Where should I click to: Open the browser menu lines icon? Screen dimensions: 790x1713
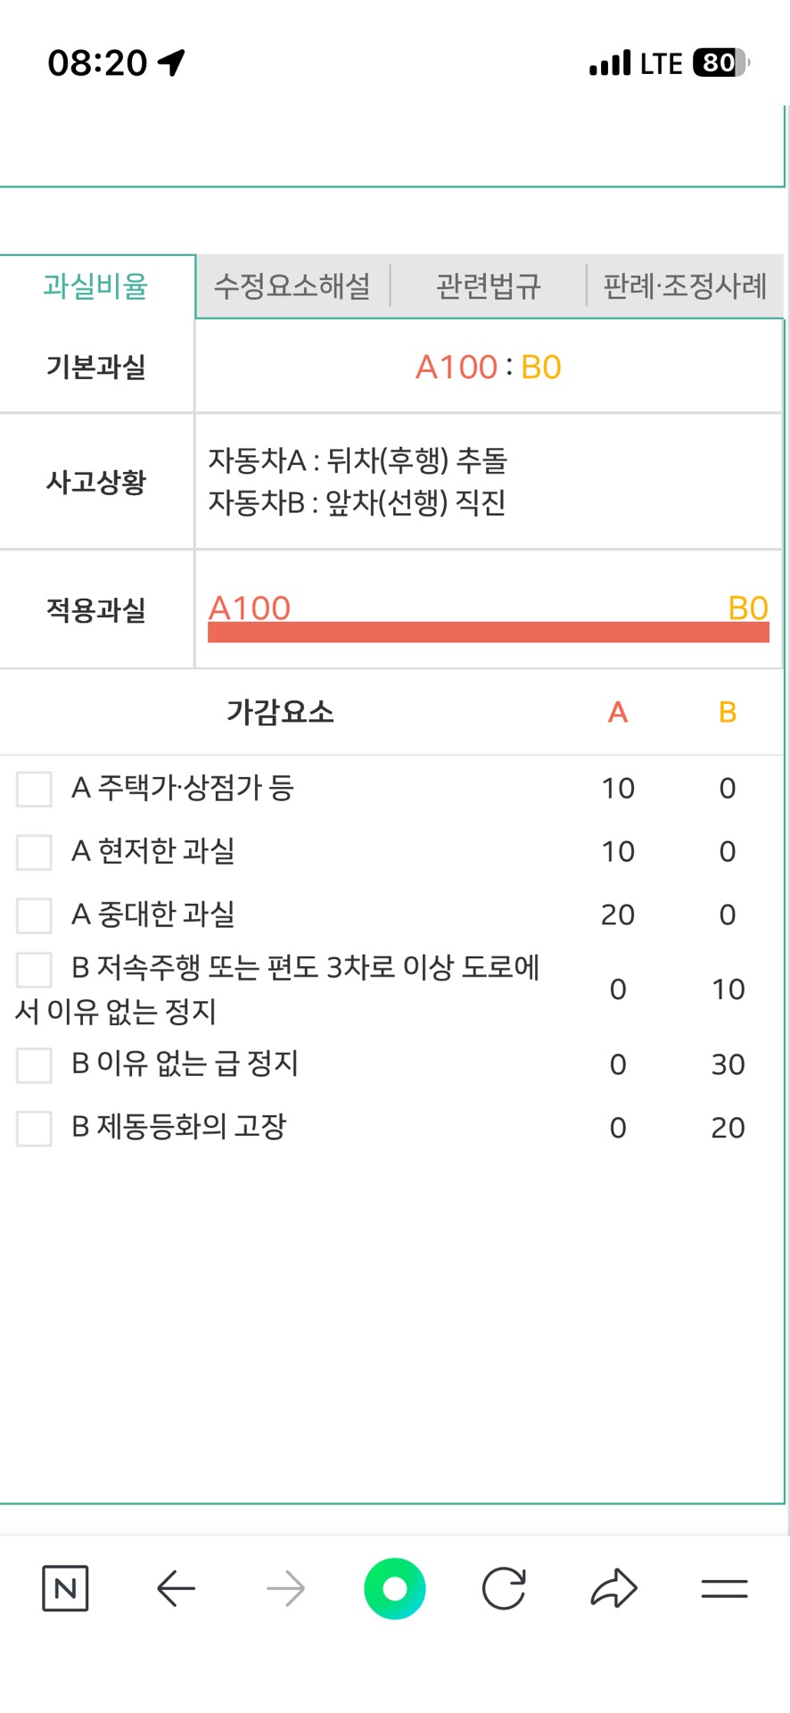pos(724,1588)
